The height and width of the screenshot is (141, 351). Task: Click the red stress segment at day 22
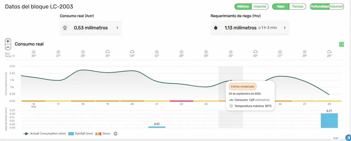pos(181,101)
